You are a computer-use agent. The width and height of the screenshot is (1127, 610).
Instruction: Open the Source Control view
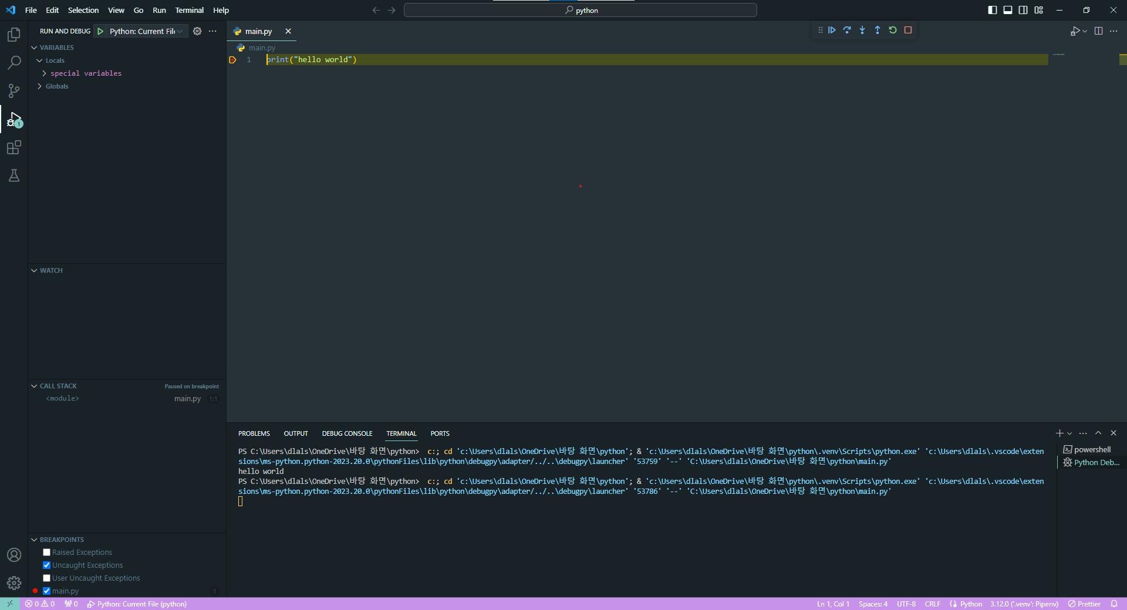click(x=14, y=91)
